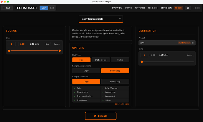Click source slot end field showing 128
Viewport: 203px width, 122px height.
pyautogui.click(x=22, y=44)
